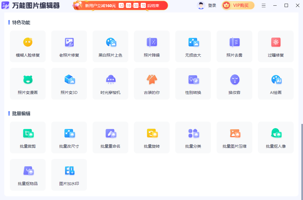Open the hamburger menu in title bar
This screenshot has width=303, height=200.
click(x=264, y=5)
